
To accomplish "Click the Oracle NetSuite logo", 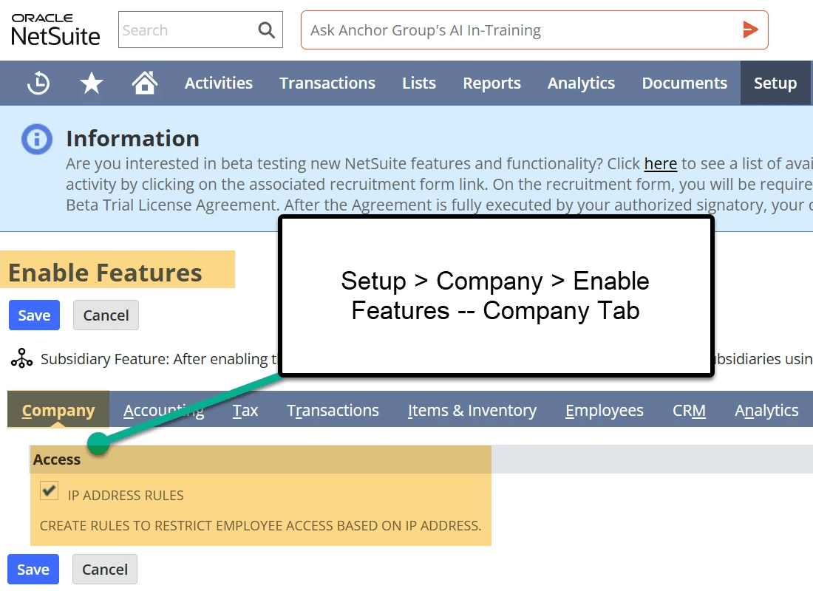I will [x=55, y=30].
